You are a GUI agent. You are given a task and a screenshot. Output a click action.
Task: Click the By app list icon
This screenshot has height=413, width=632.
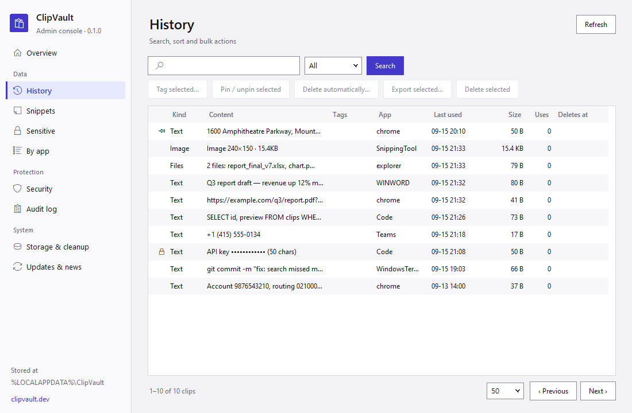coord(17,151)
